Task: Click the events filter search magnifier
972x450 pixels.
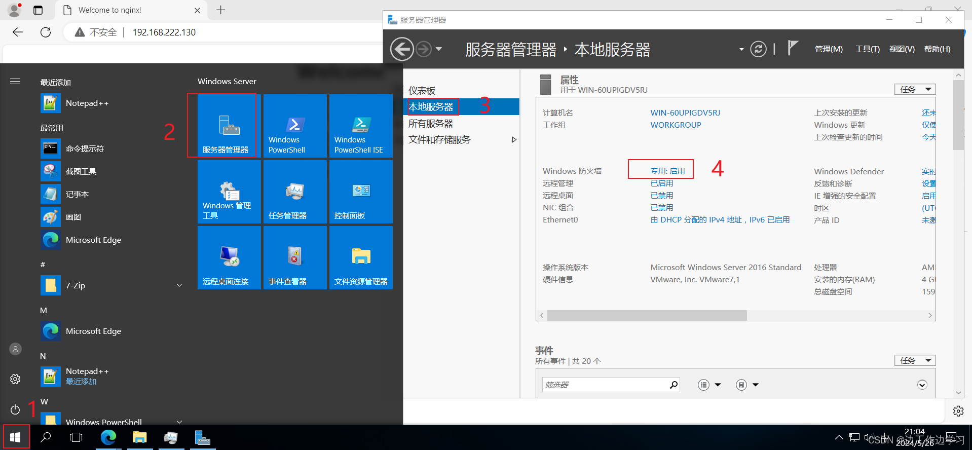Action: 674,385
